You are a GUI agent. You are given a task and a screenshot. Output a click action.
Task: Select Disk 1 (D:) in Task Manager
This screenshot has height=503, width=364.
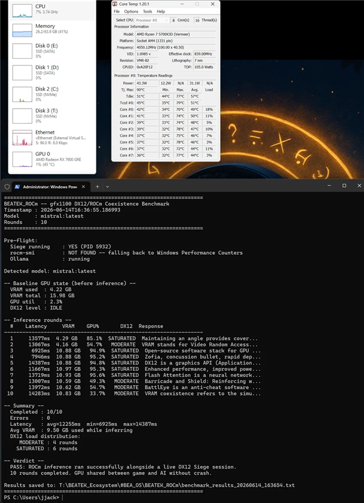pyautogui.click(x=52, y=72)
